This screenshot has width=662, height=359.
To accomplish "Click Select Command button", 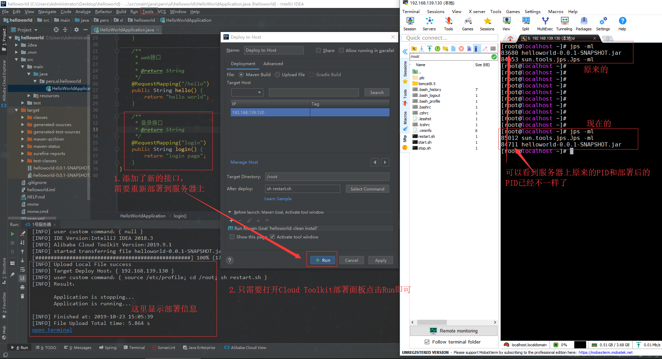I will (367, 189).
